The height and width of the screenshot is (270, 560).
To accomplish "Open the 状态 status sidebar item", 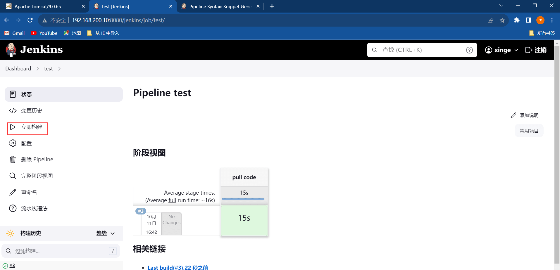I will pos(64,94).
